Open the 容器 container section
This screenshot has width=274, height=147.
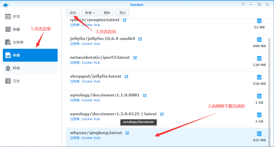(30, 29)
